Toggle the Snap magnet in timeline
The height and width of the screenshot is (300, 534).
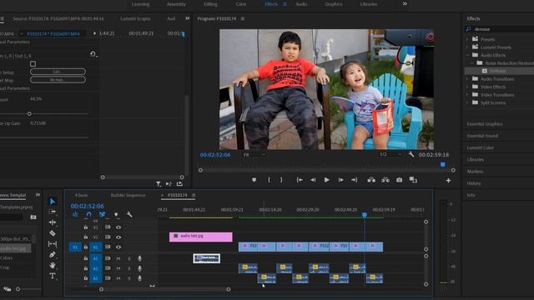point(89,214)
